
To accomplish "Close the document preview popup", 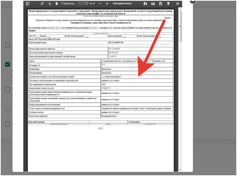I will tap(192, 1).
